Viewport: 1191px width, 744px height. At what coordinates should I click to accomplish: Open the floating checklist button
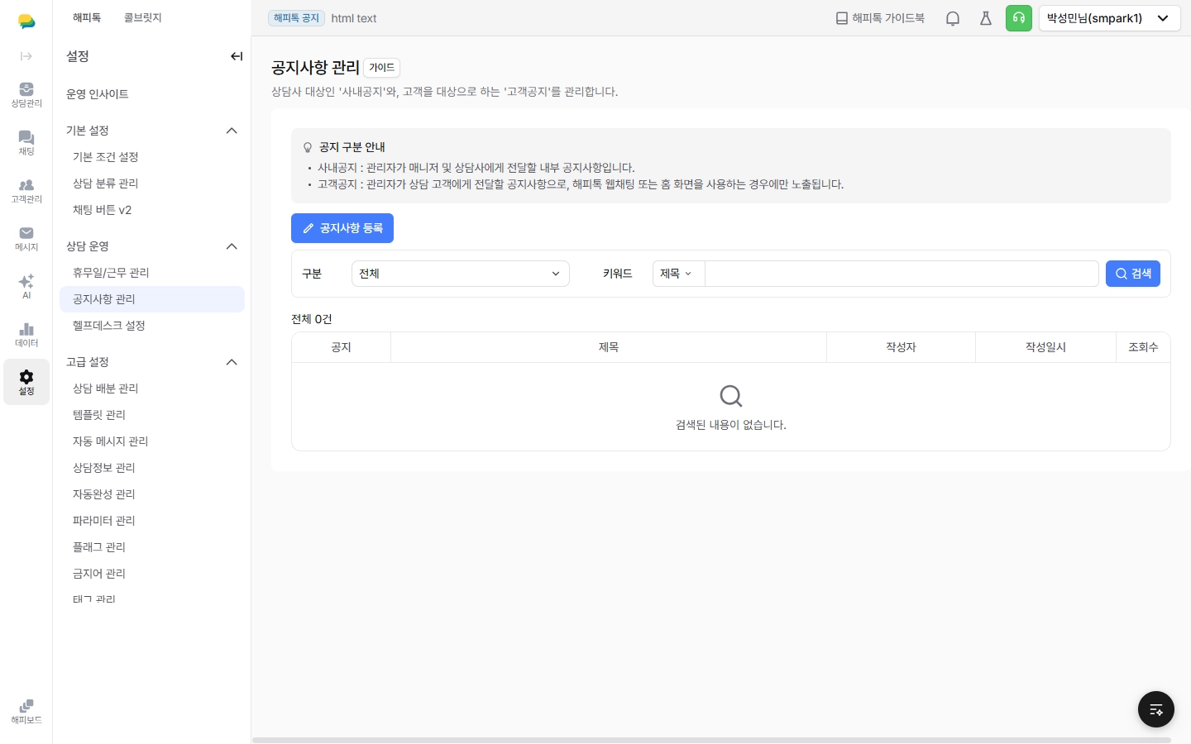[x=1156, y=709]
